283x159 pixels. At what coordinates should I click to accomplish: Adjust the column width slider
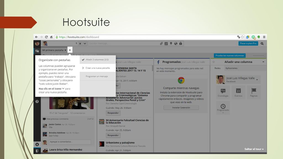point(259,55)
